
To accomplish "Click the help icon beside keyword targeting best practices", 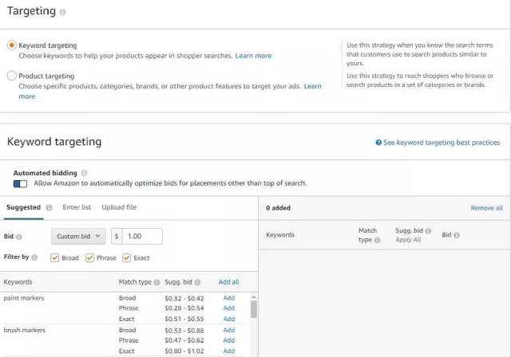I will point(378,143).
